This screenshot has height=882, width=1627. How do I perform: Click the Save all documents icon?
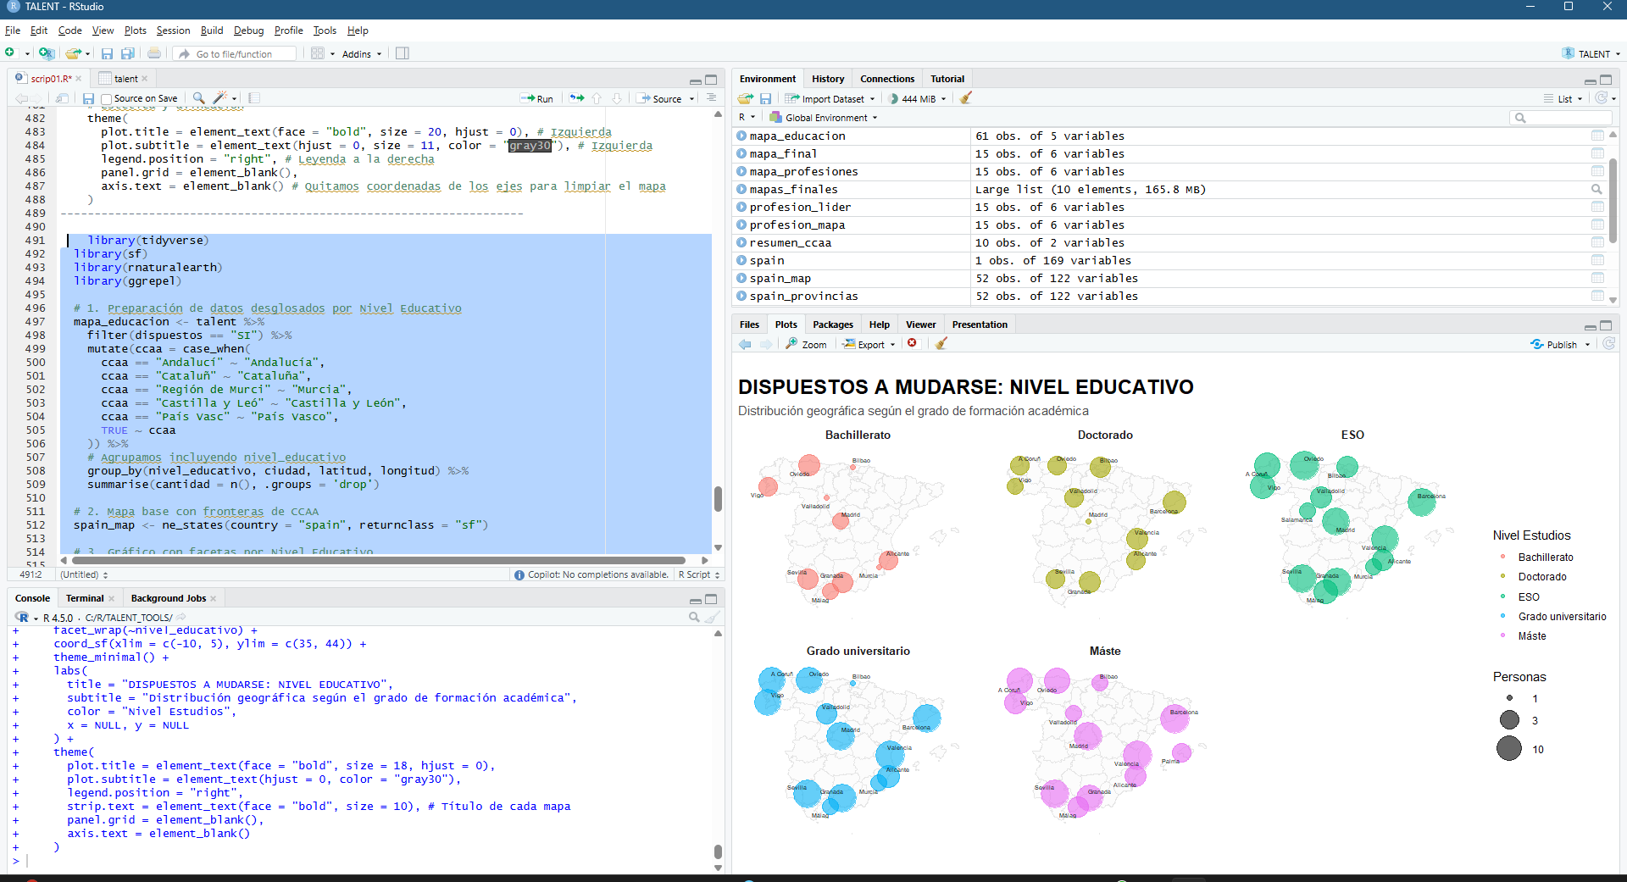(127, 53)
